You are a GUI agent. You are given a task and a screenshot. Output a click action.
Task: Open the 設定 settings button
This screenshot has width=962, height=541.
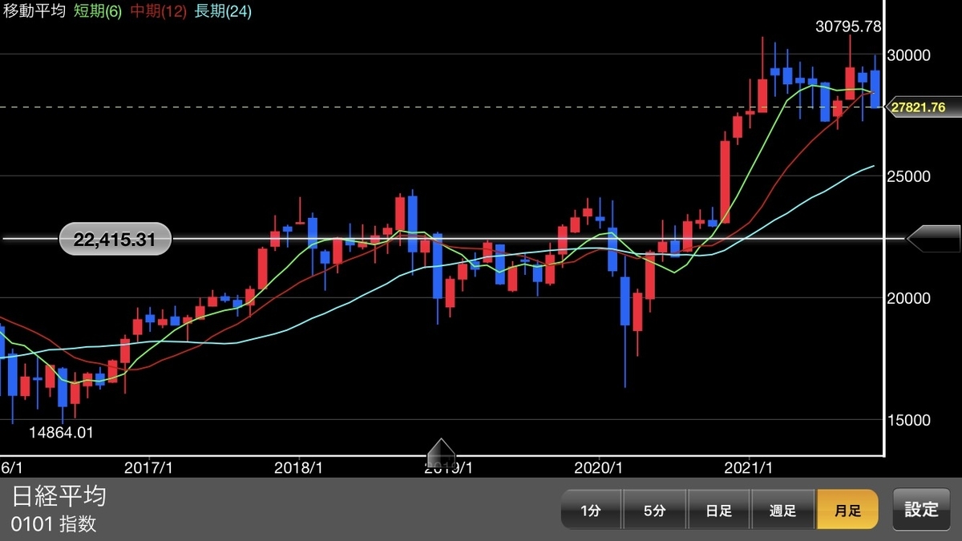[x=921, y=510]
